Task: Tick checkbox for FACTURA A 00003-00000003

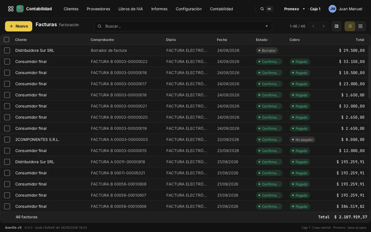Action: pyautogui.click(x=7, y=140)
